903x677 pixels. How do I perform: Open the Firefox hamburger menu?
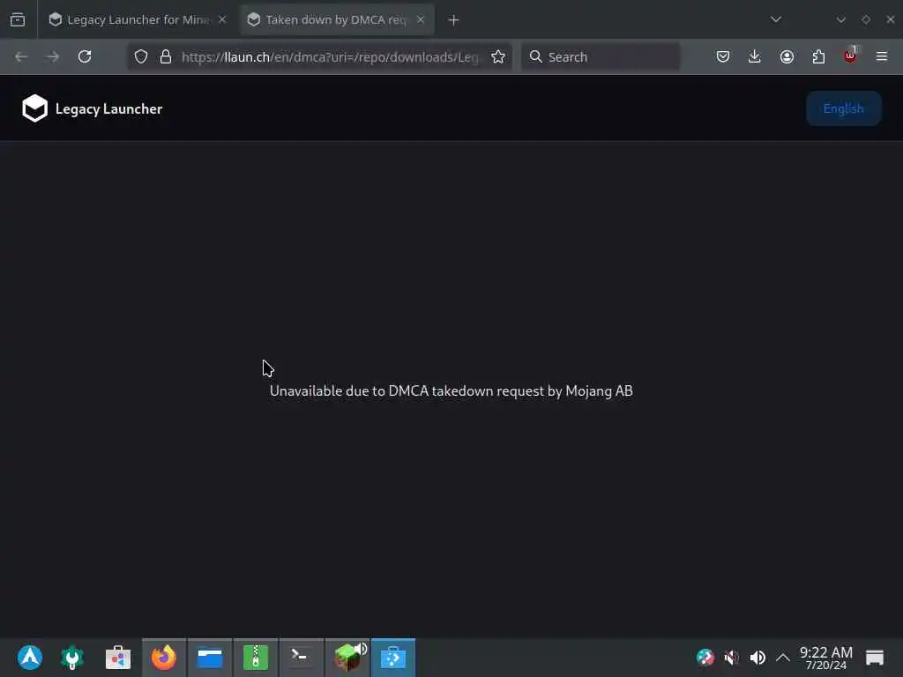tap(882, 56)
